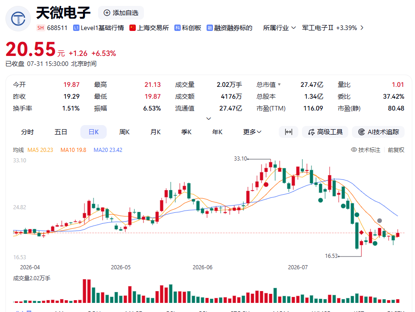Open the 总市值 selector triangle
Image resolution: width=415 pixels, height=312 pixels.
coord(279,85)
